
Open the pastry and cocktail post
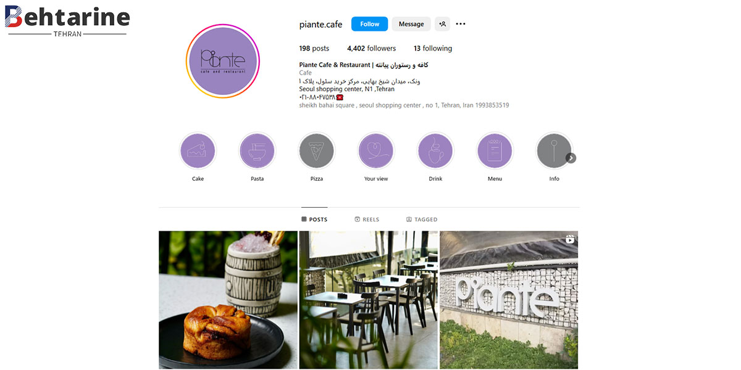coord(228,300)
